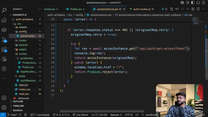Open AppRoutes.jsx in the file tree

[x=27, y=72]
